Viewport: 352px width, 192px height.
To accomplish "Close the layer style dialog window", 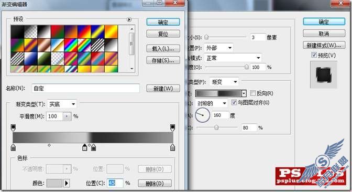I will pos(340,3).
